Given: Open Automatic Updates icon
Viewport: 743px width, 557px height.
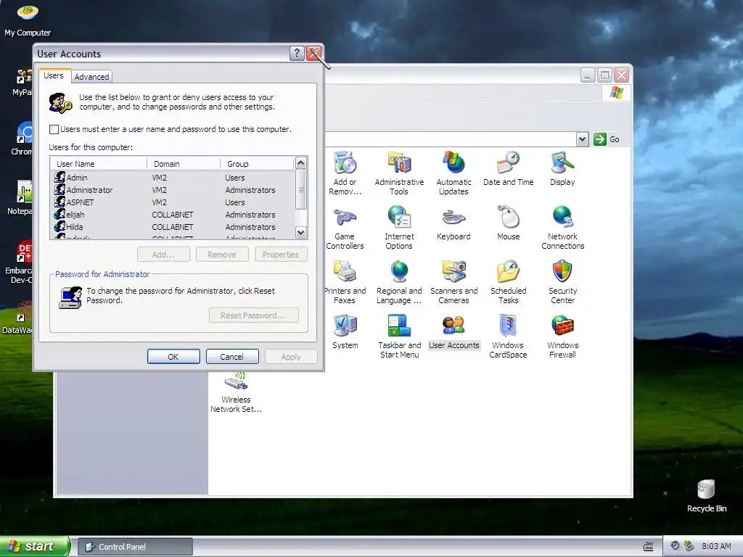Looking at the screenshot, I should pyautogui.click(x=453, y=173).
